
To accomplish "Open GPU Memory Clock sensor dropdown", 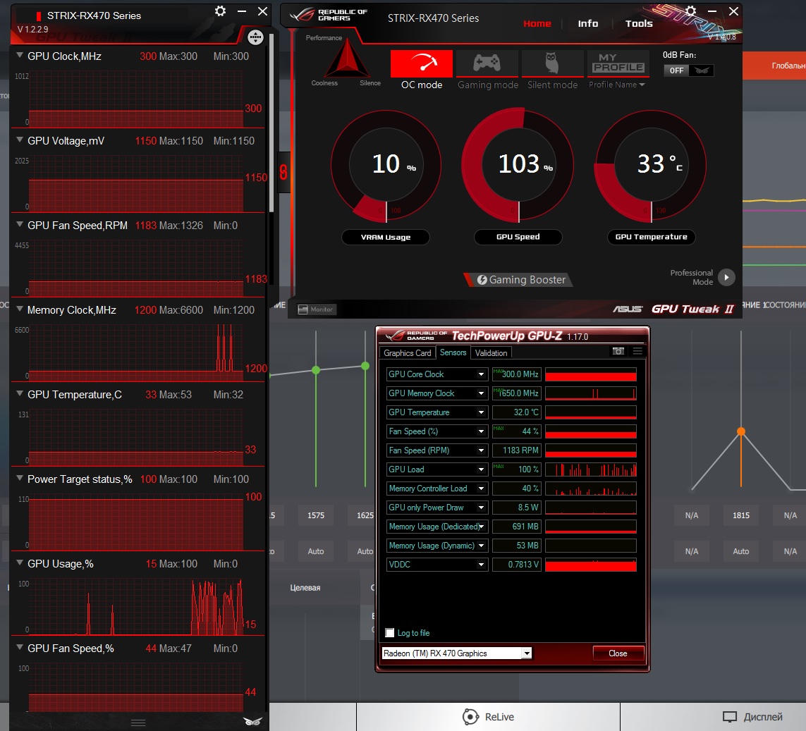I will [481, 393].
